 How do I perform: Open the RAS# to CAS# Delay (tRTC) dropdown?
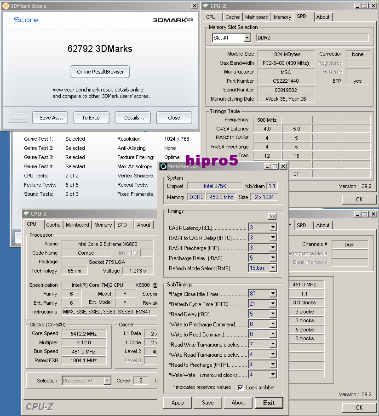tap(273, 238)
